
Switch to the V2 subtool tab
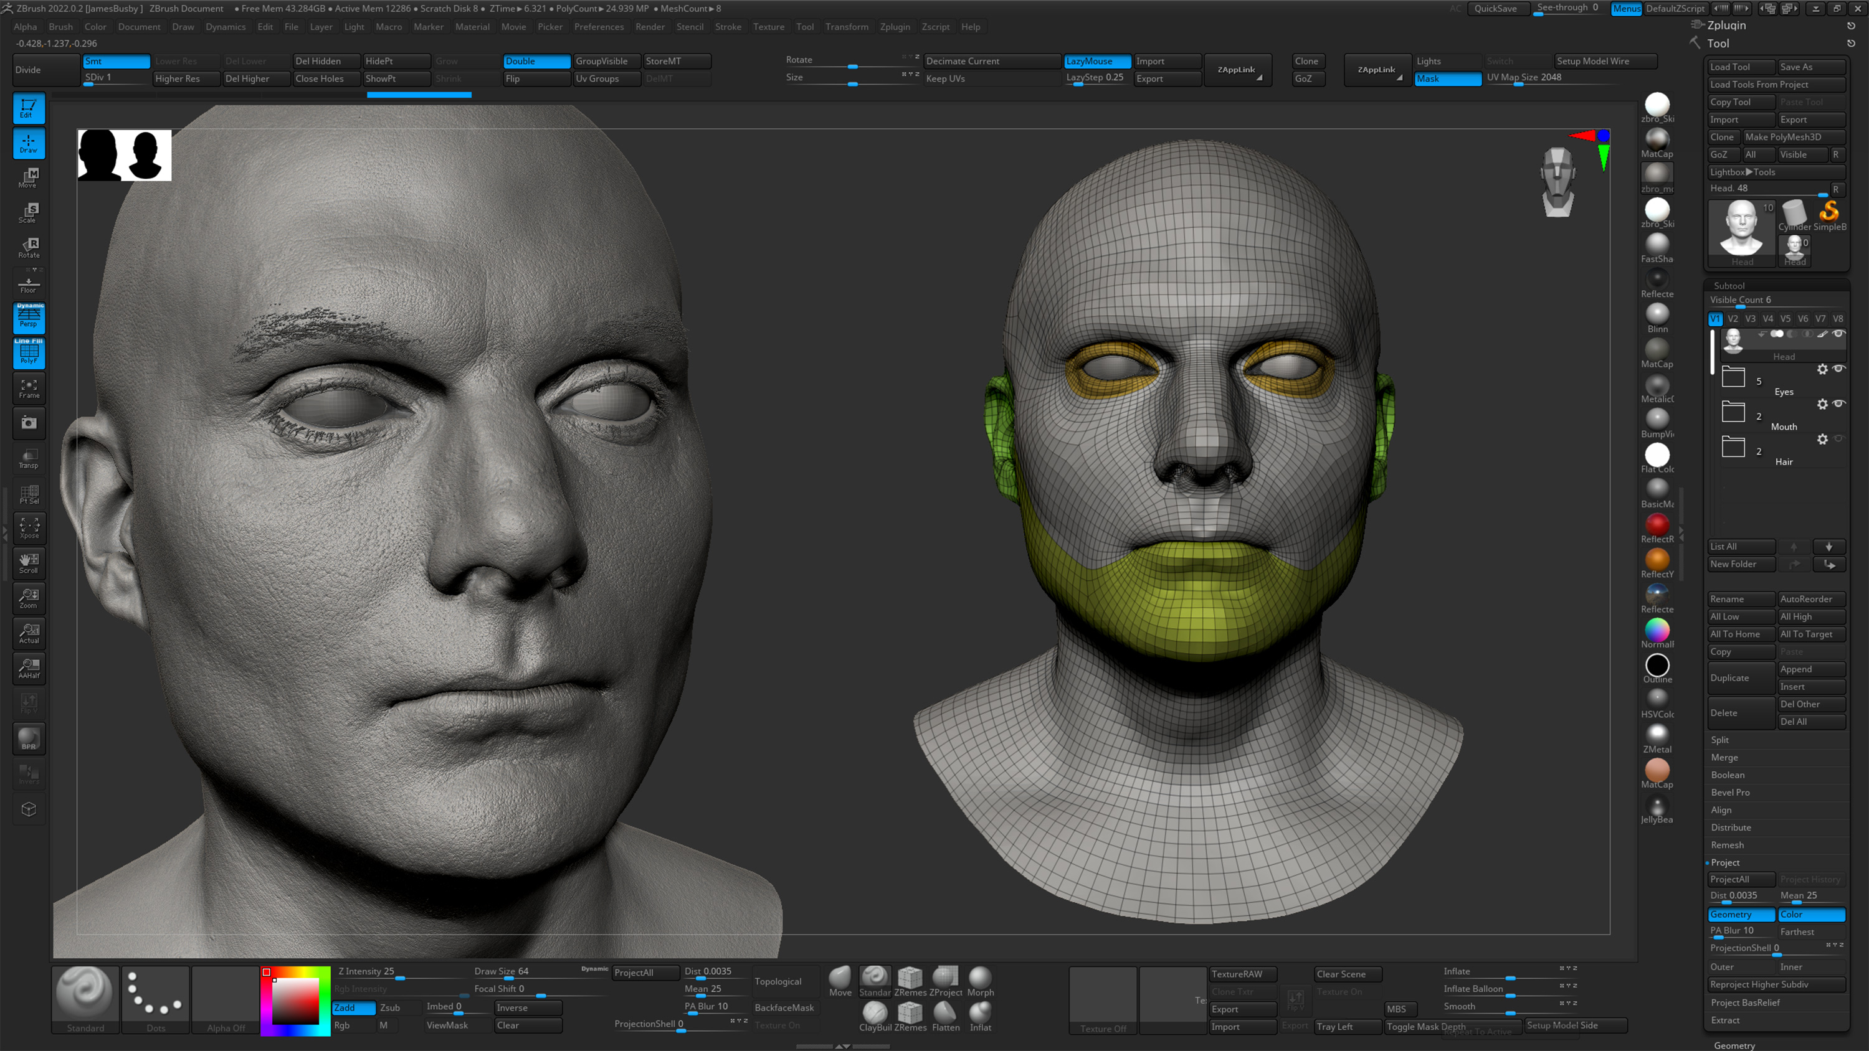point(1733,318)
